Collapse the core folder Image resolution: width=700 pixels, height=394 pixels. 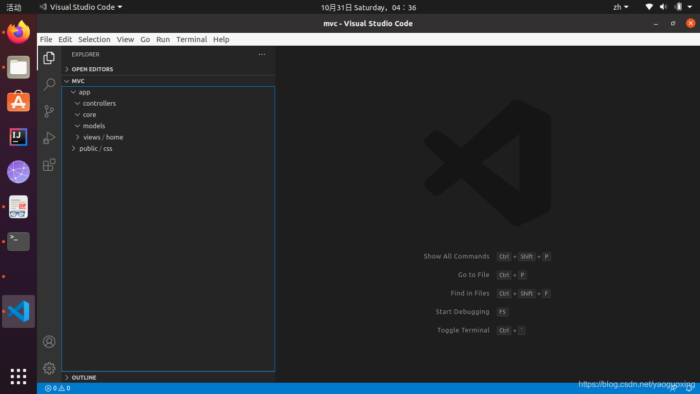coord(168,115)
